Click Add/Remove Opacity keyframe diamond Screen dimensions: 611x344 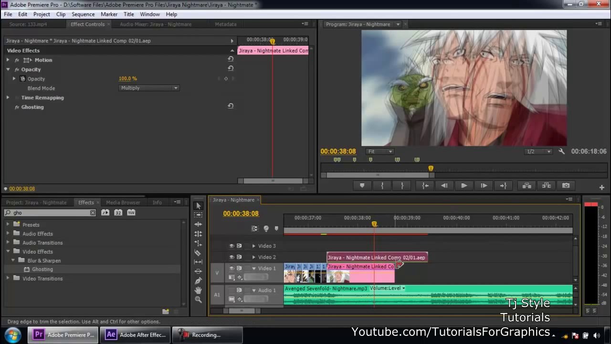coord(226,78)
